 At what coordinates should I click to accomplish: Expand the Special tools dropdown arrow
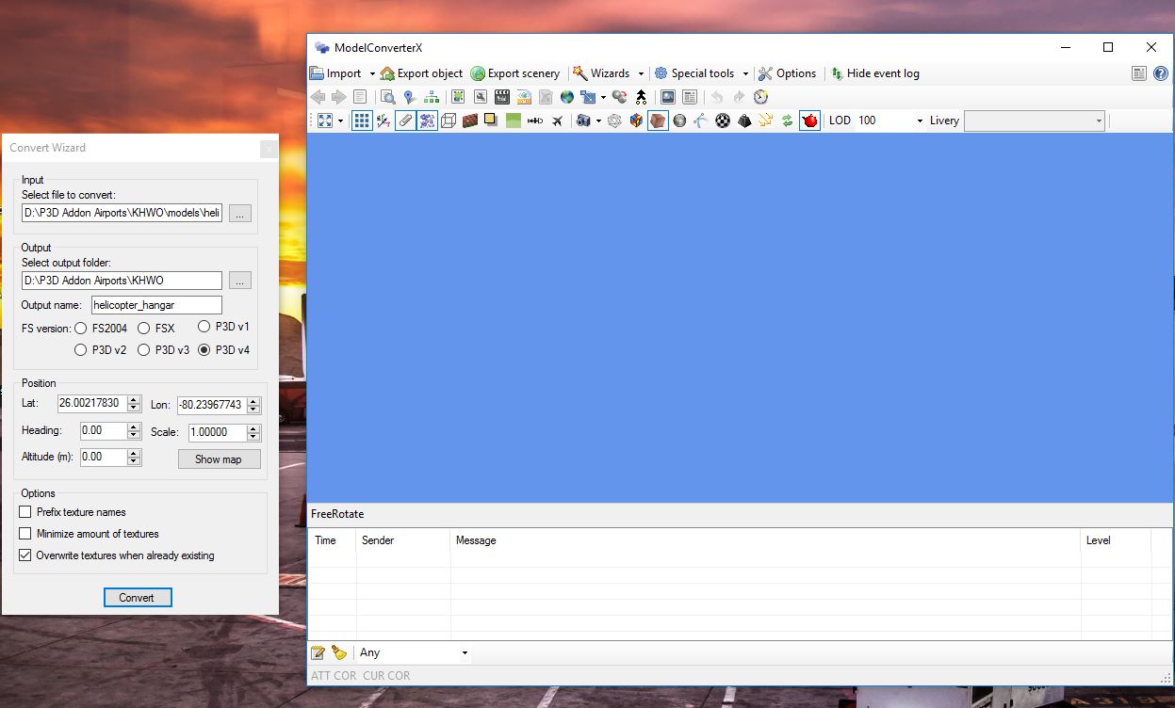click(x=745, y=73)
